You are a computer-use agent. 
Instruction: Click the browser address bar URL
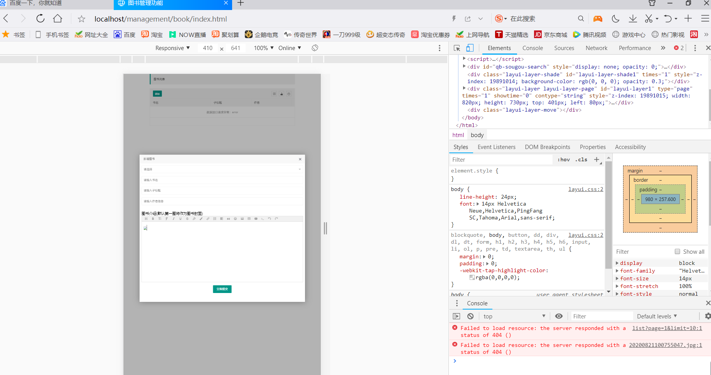point(161,19)
